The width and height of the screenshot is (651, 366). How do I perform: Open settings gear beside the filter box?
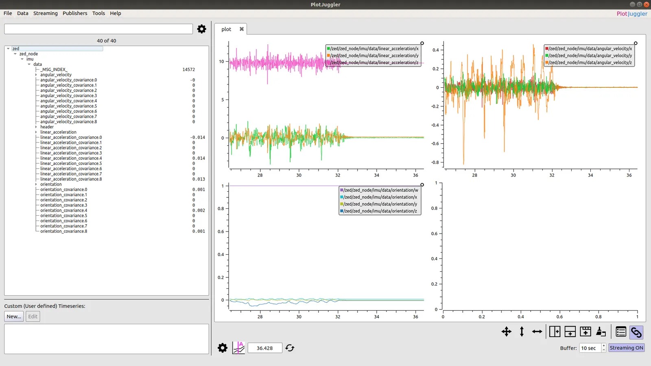201,29
